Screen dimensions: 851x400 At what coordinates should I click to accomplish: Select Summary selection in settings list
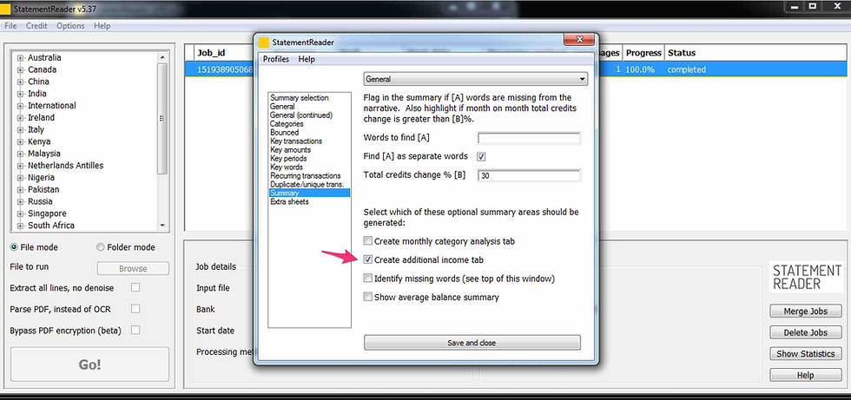300,98
